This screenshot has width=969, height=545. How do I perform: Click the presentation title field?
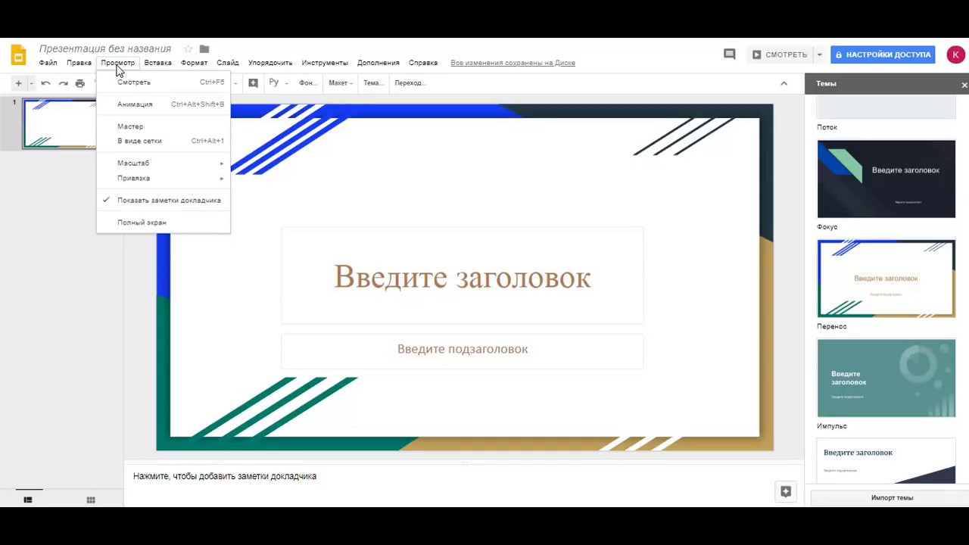105,48
